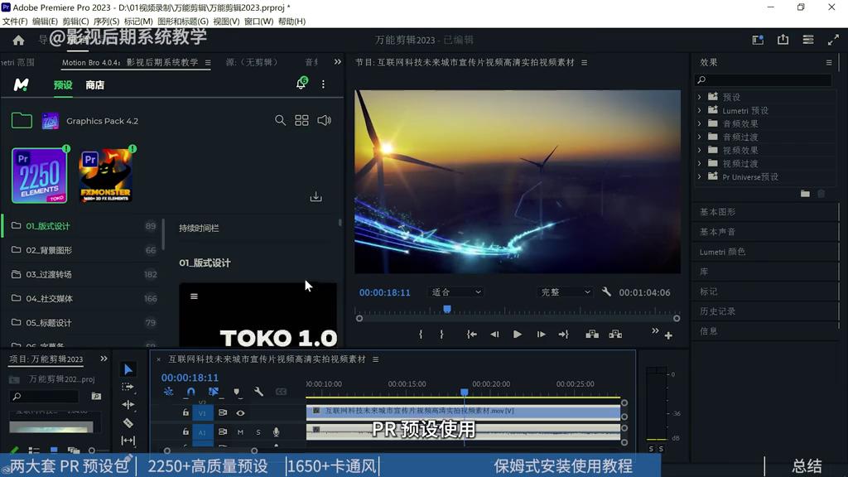The image size is (848, 477).
Task: Open the 完整 playback resolution dropdown
Action: pyautogui.click(x=565, y=291)
